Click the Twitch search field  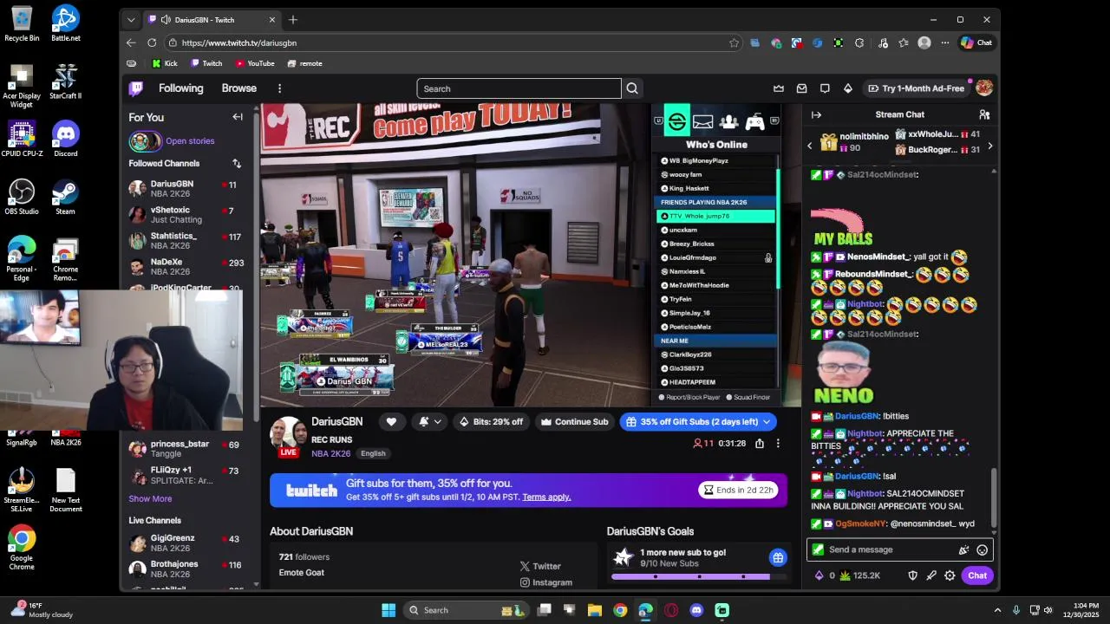(519, 88)
